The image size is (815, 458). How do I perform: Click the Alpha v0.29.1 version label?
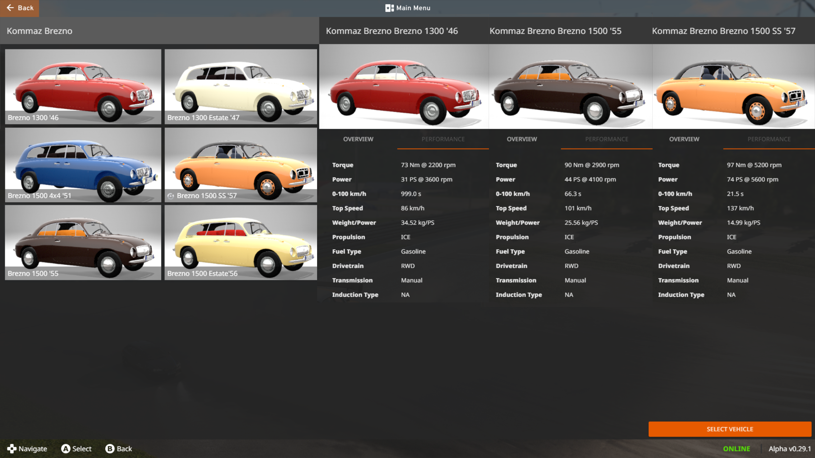pyautogui.click(x=790, y=448)
